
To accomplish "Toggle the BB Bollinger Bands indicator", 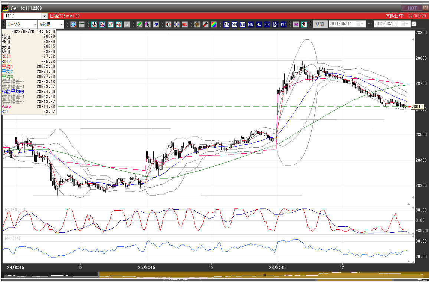I will tap(242, 24).
